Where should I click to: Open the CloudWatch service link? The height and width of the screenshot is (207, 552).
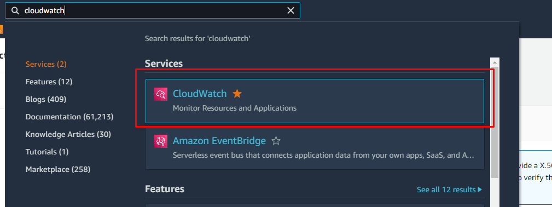[x=200, y=94]
